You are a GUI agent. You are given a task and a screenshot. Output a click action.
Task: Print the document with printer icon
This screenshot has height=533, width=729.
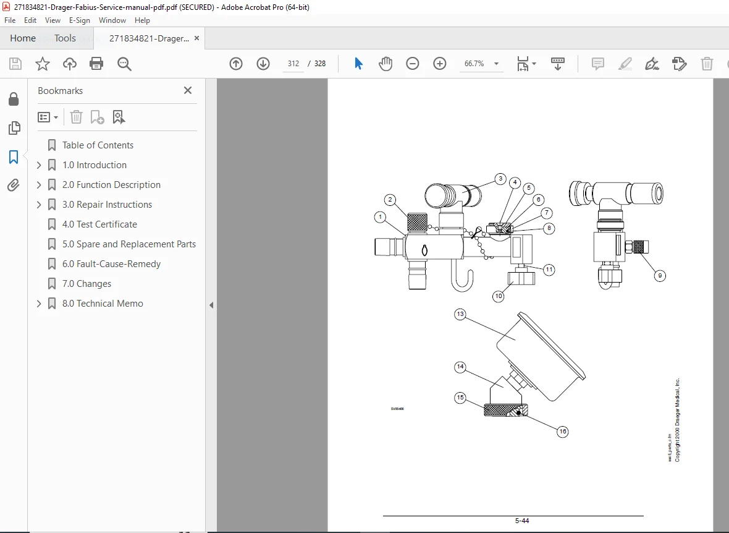tap(96, 64)
